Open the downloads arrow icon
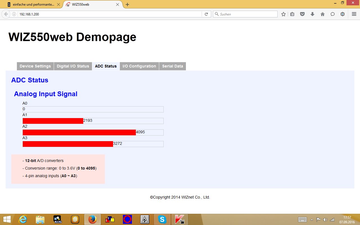360x225 pixels. [312, 14]
